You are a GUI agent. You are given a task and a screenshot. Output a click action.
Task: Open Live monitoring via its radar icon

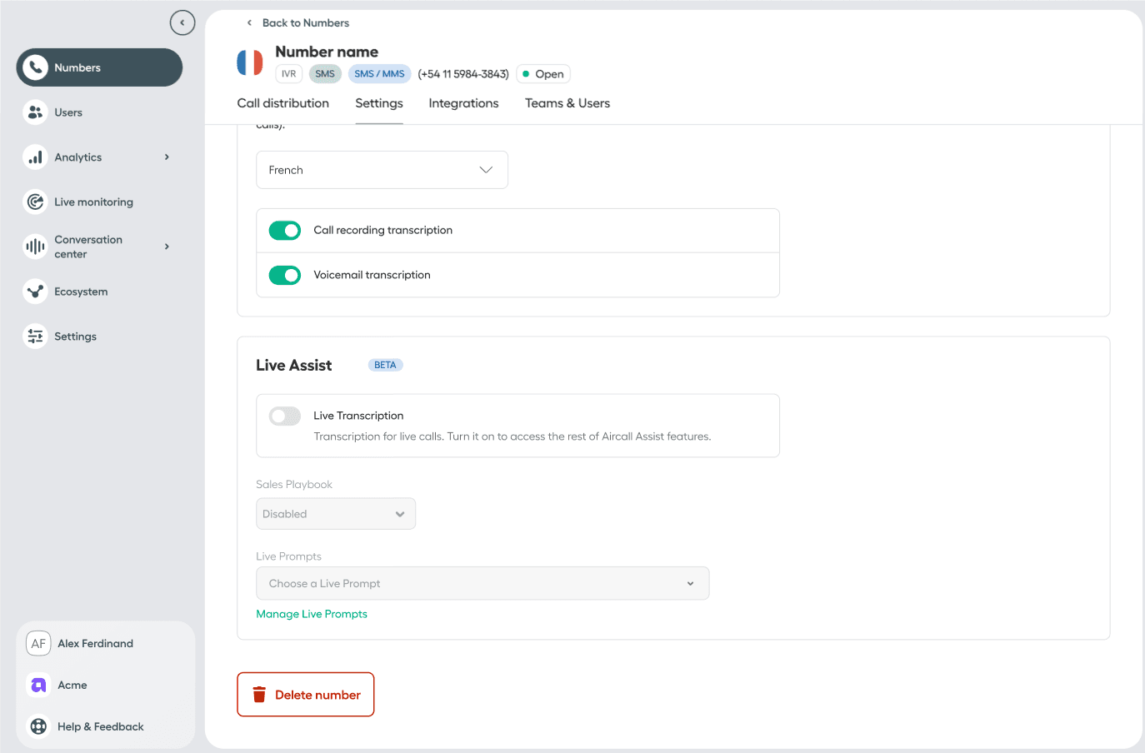tap(35, 202)
